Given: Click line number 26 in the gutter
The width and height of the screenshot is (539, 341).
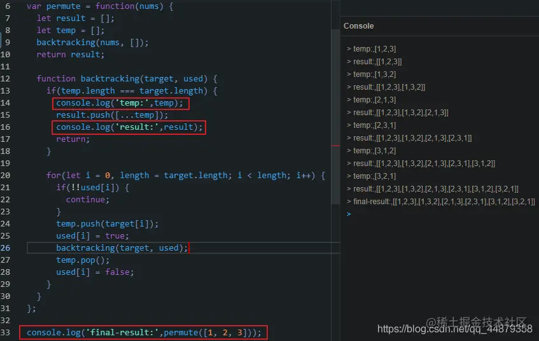Looking at the screenshot, I should 5,248.
